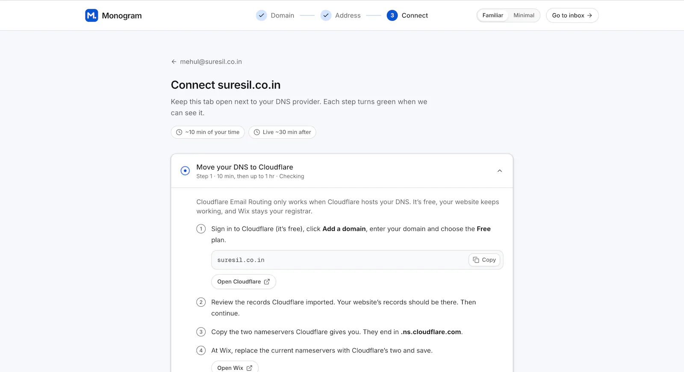This screenshot has width=684, height=372.
Task: Click the Connect step number 3 badge
Action: pyautogui.click(x=392, y=15)
